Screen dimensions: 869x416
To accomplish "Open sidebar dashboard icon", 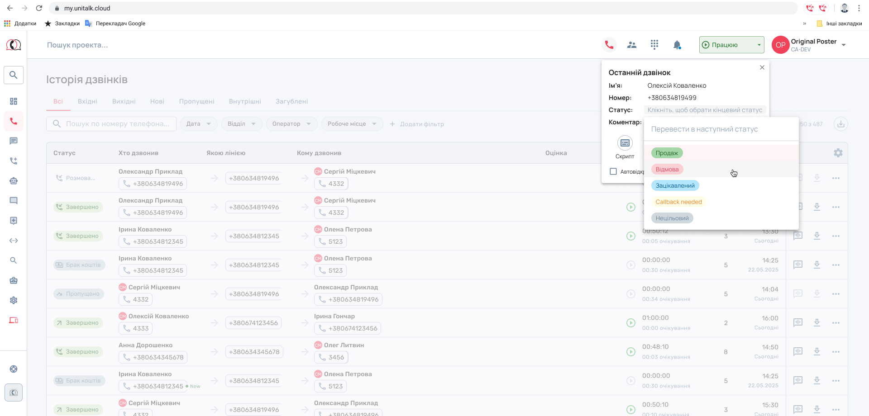I will coord(14,101).
